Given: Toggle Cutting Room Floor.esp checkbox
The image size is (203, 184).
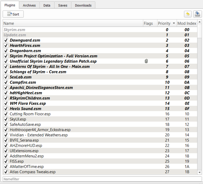Looking at the screenshot, I should click(6, 114).
